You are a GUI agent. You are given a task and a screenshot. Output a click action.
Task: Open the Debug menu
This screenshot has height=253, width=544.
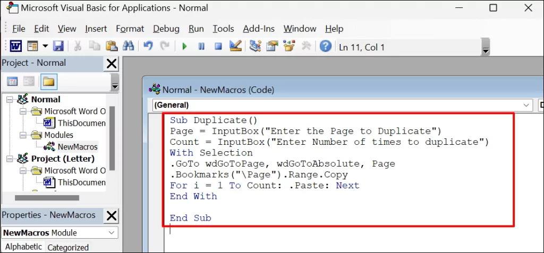point(166,29)
